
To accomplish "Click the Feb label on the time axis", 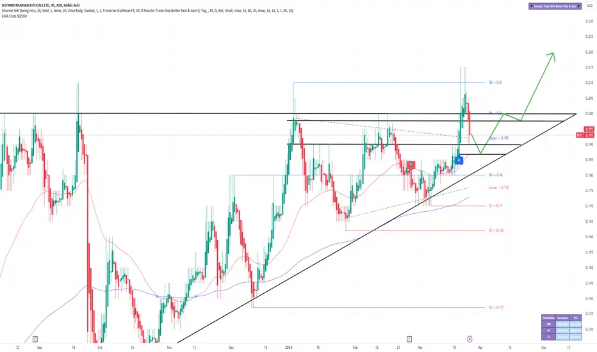I will pos(355,348).
